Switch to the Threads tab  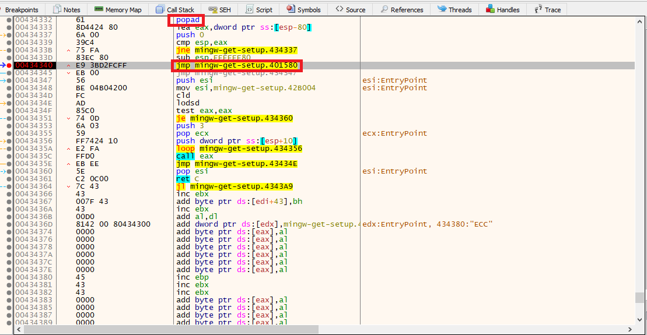[x=454, y=9]
